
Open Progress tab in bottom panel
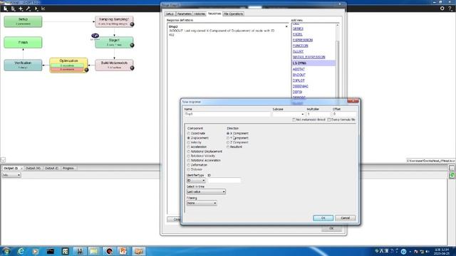68,169
